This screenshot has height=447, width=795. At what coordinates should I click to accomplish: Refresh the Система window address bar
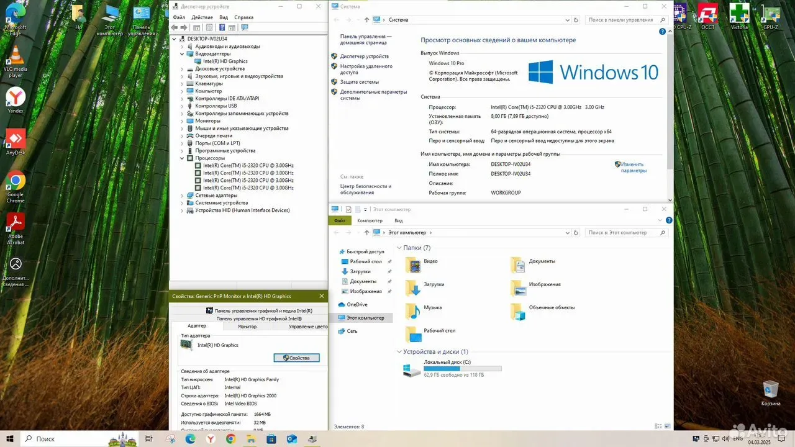[576, 20]
